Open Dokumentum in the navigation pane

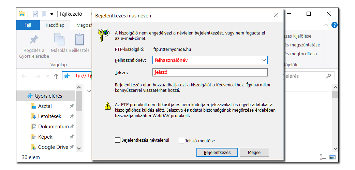53,127
